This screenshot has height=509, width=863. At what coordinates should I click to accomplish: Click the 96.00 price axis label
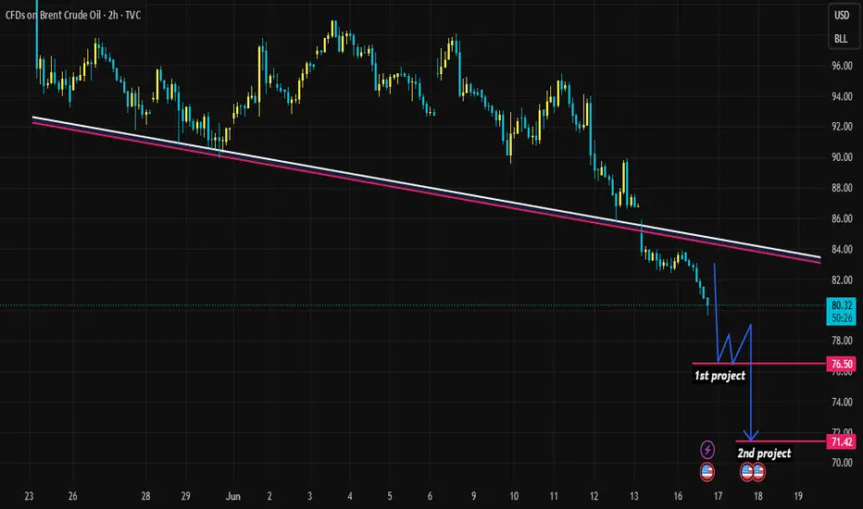pyautogui.click(x=842, y=66)
